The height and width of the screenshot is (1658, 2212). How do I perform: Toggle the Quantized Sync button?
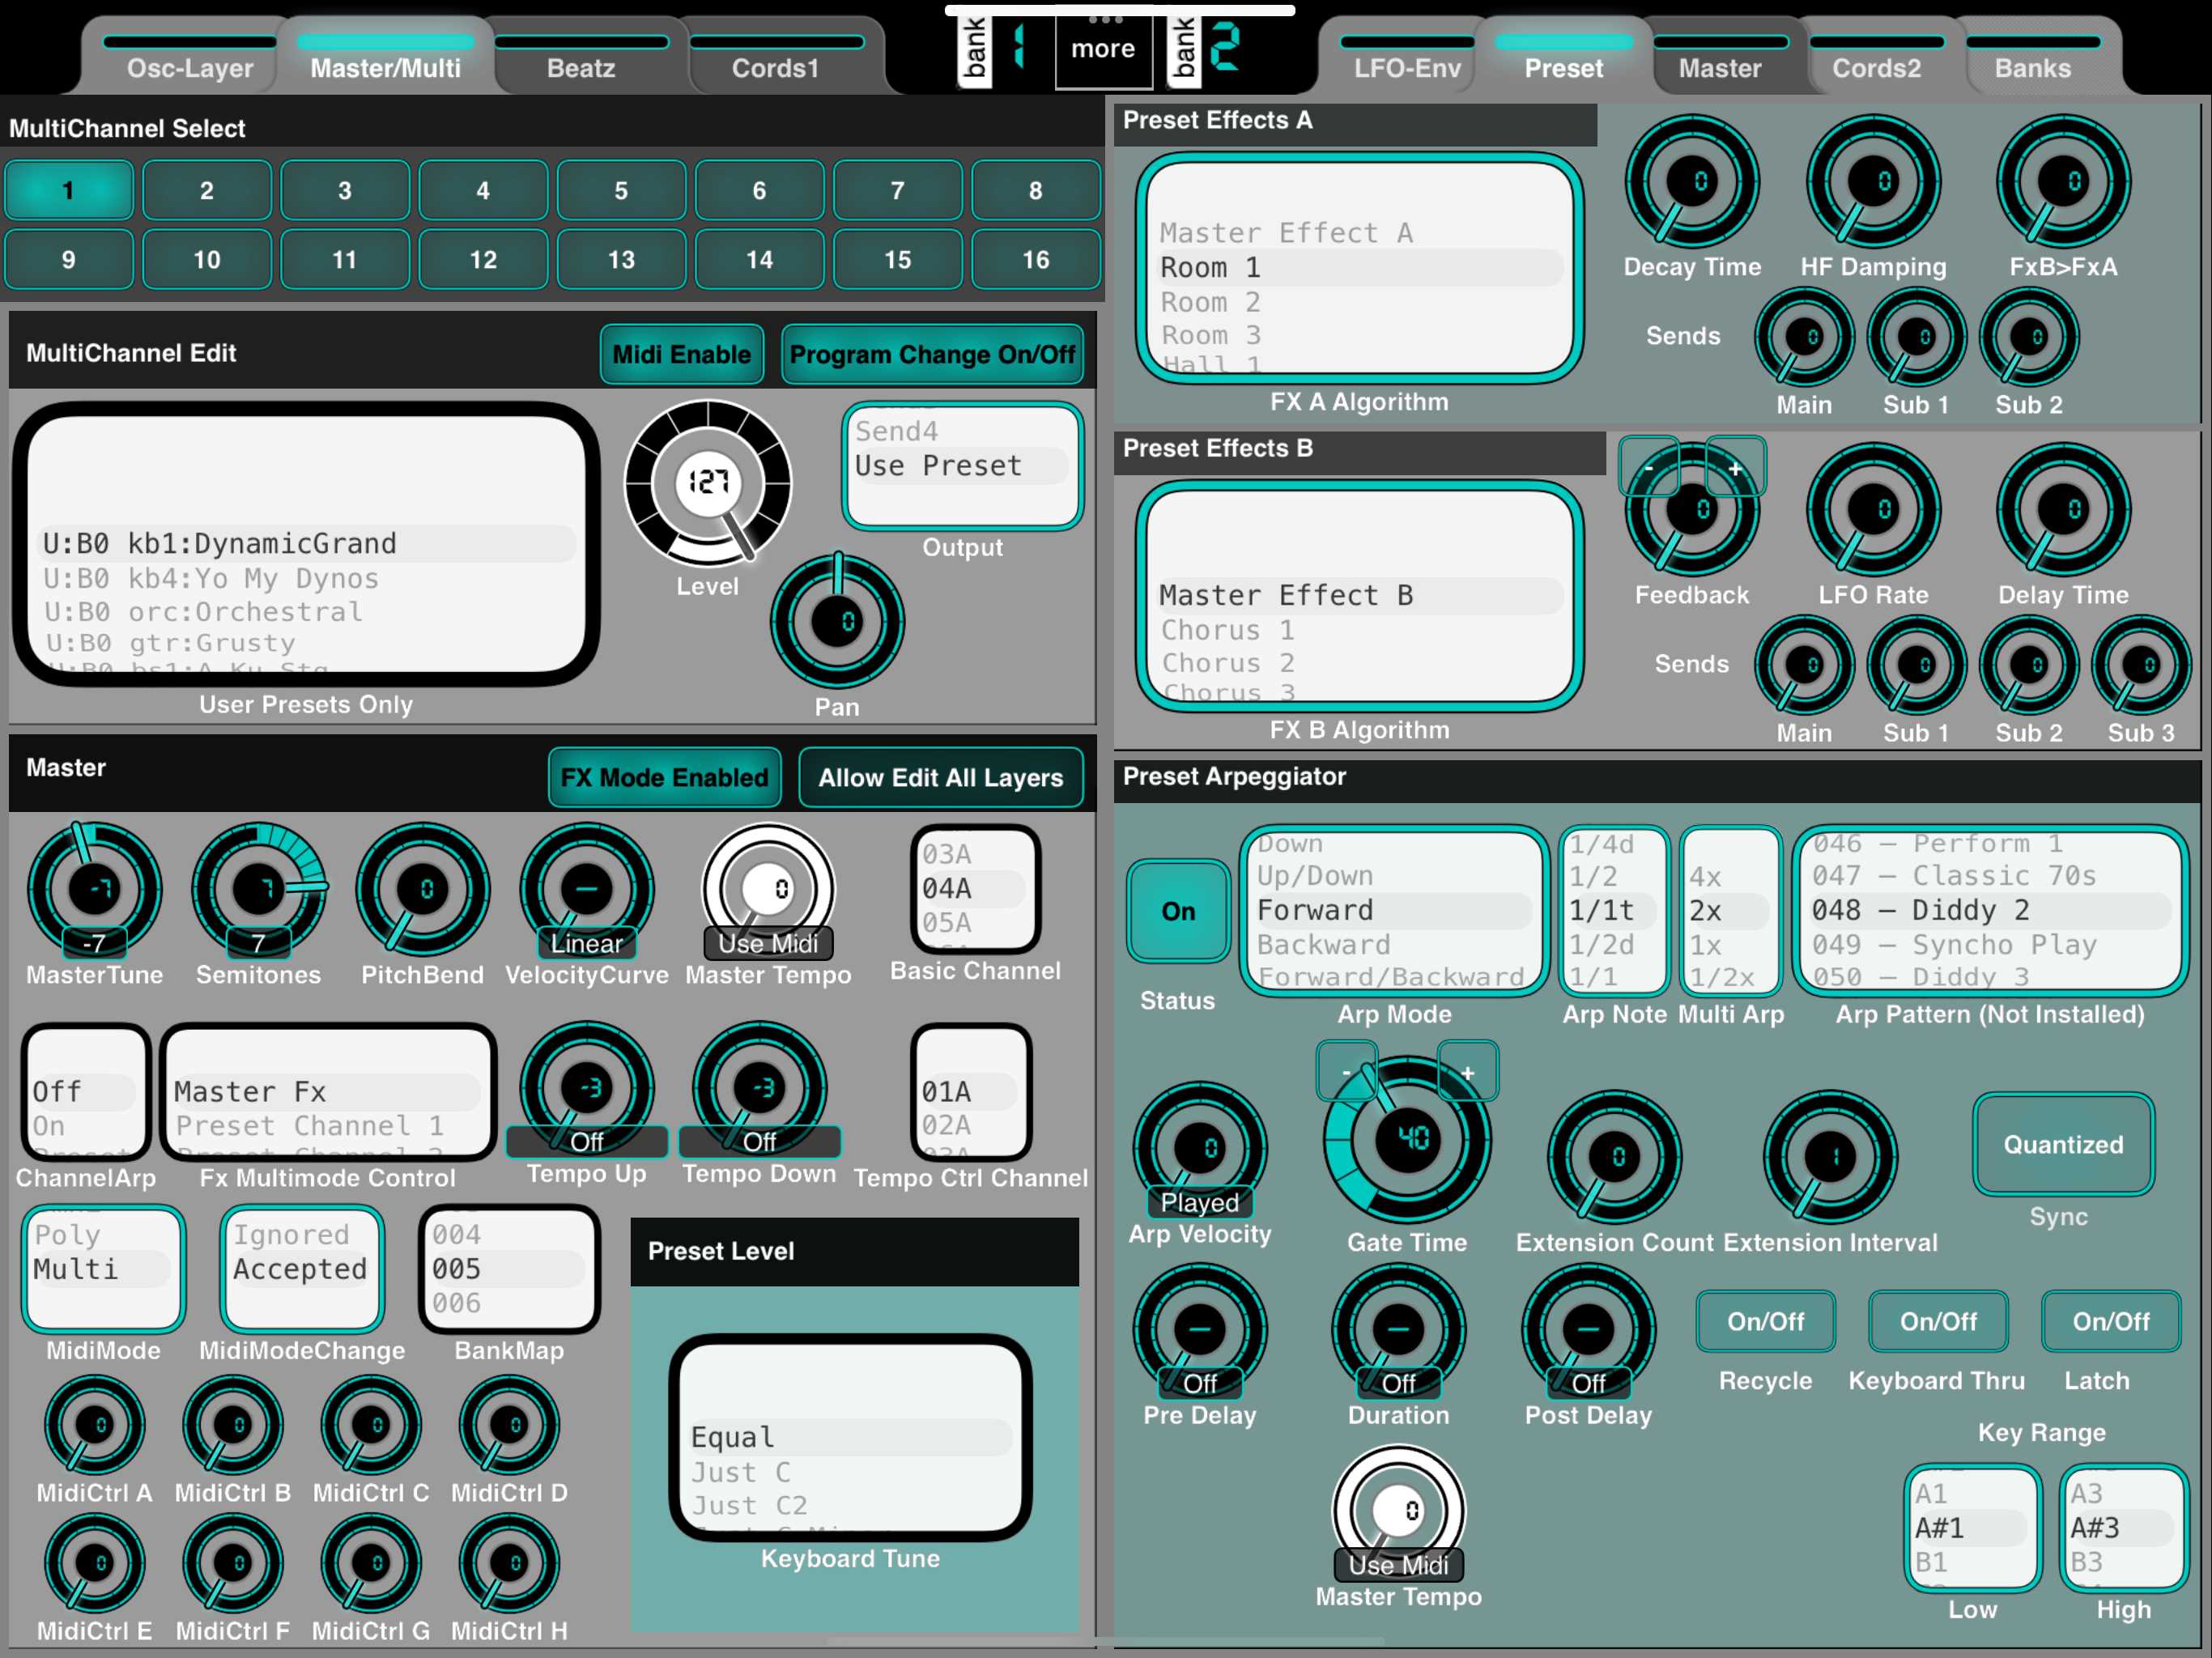[x=2063, y=1144]
